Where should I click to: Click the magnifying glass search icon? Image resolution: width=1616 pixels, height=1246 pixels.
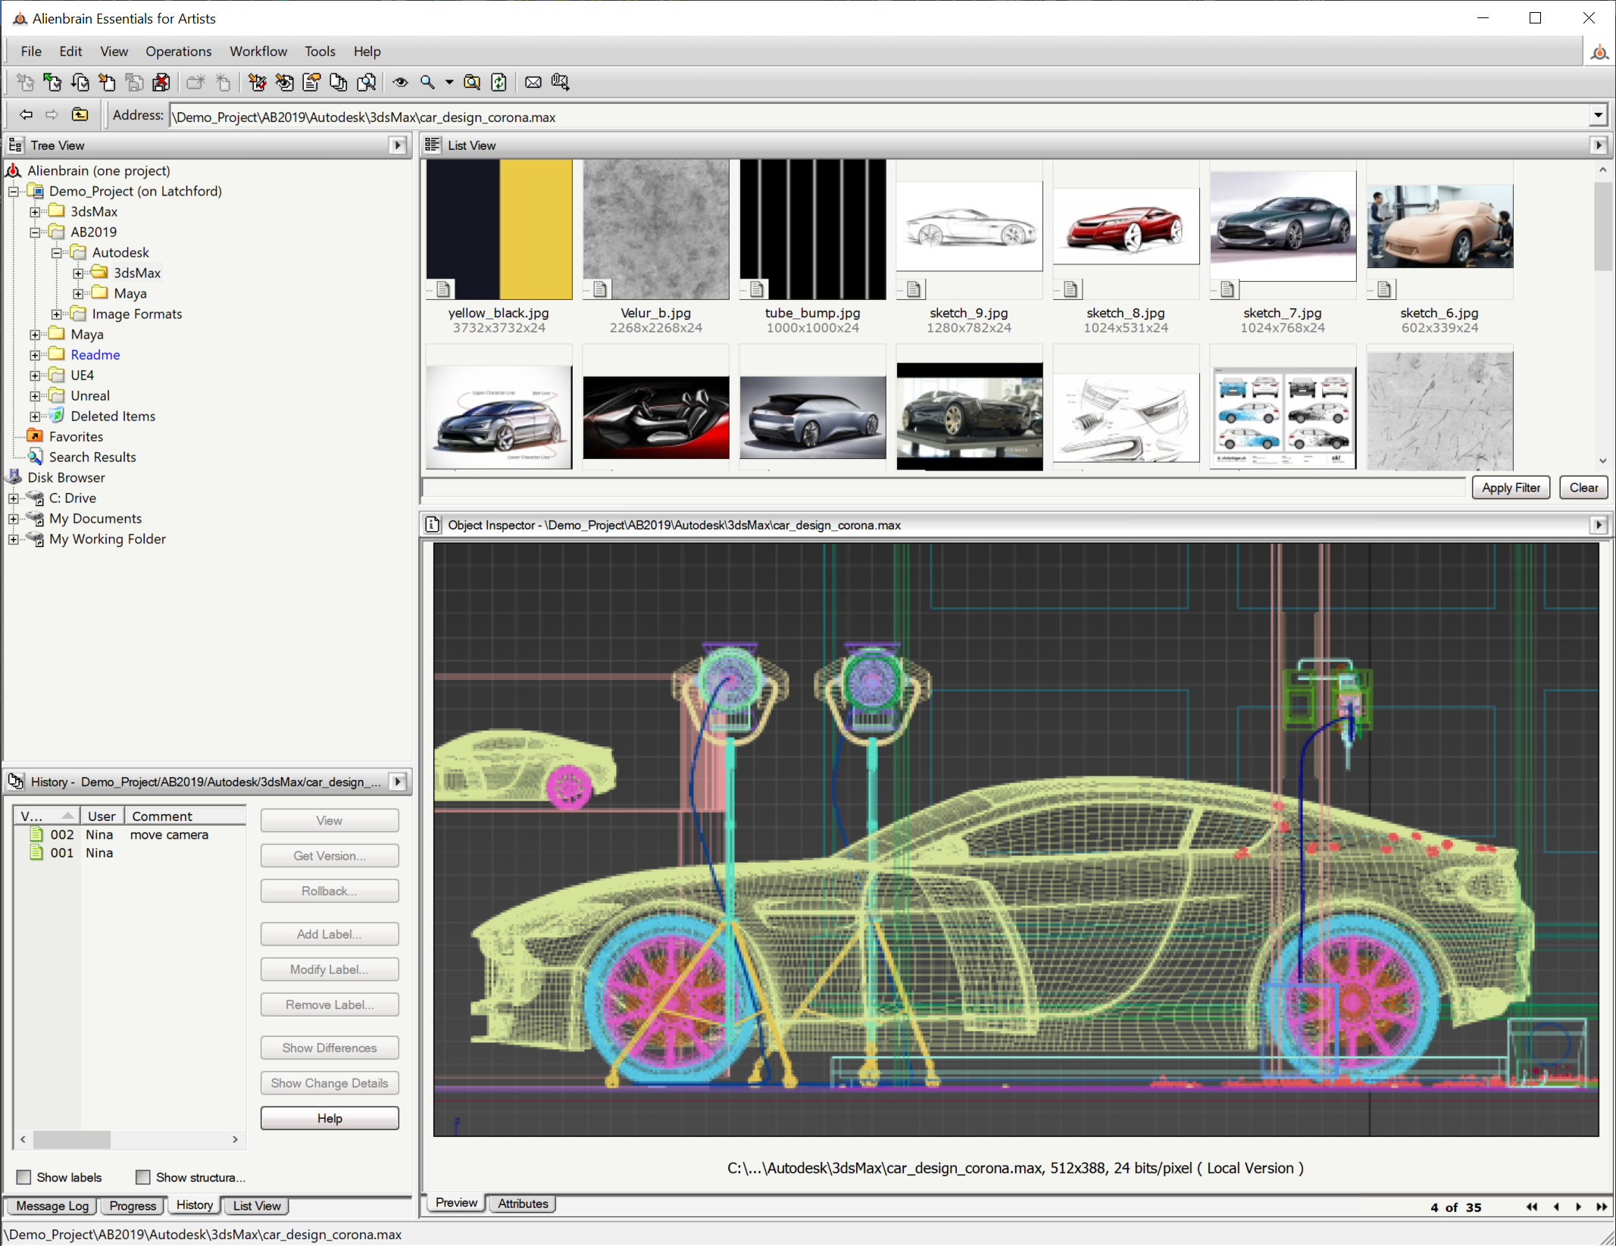[x=427, y=83]
